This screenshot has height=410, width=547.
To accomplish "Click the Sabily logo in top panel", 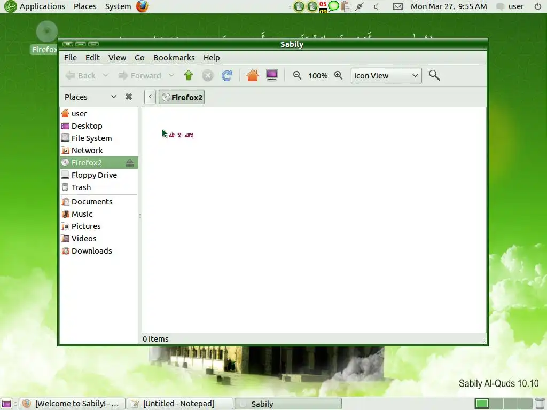I will (x=10, y=6).
